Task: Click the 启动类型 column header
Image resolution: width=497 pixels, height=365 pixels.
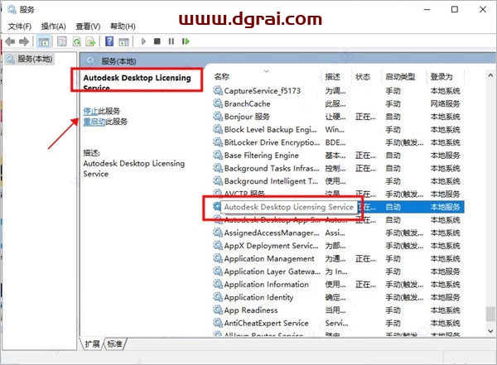Action: point(400,77)
